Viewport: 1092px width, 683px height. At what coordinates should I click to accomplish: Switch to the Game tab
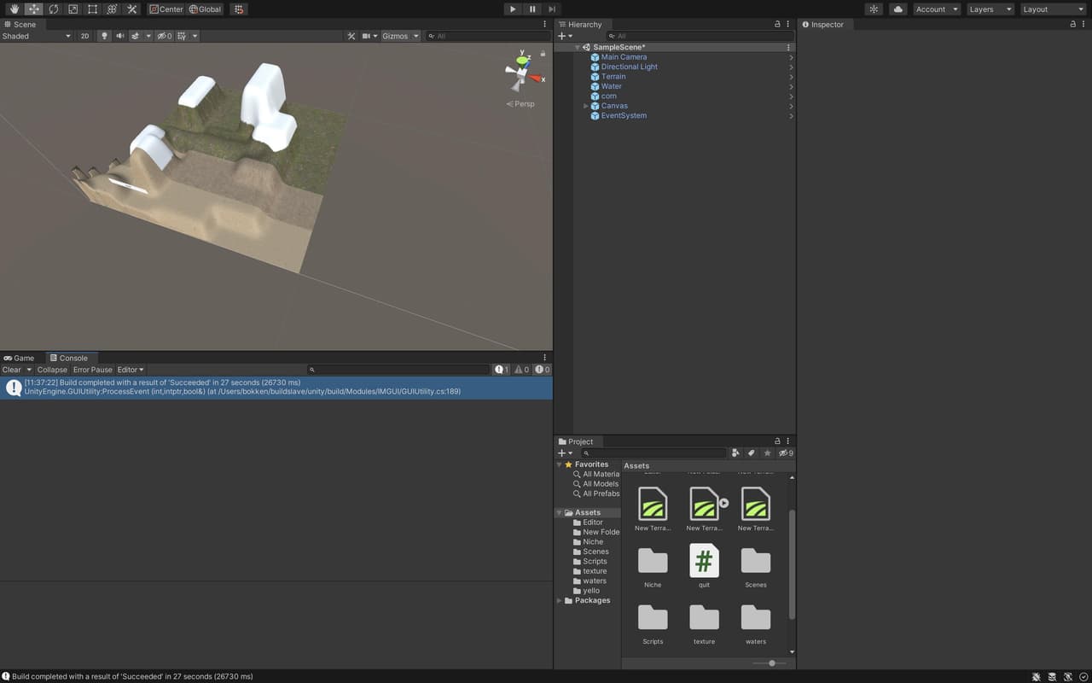click(19, 358)
